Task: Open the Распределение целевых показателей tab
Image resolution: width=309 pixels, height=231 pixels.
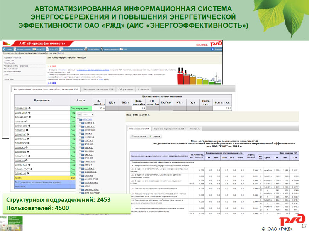Action: tap(46, 89)
